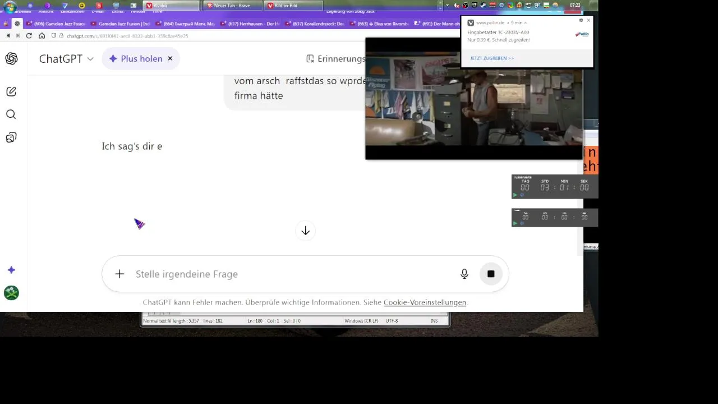Open the Erinnerungs memory button
The height and width of the screenshot is (404, 718).
tap(335, 58)
